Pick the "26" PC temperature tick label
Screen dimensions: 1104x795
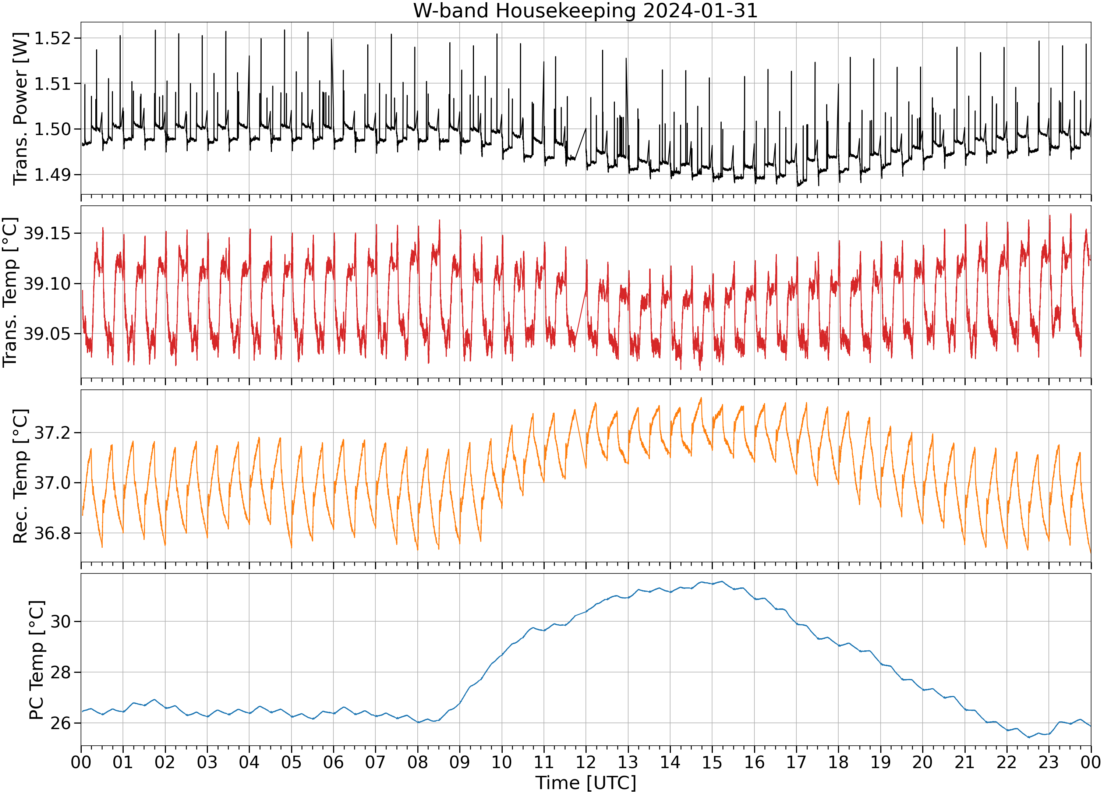[x=60, y=724]
